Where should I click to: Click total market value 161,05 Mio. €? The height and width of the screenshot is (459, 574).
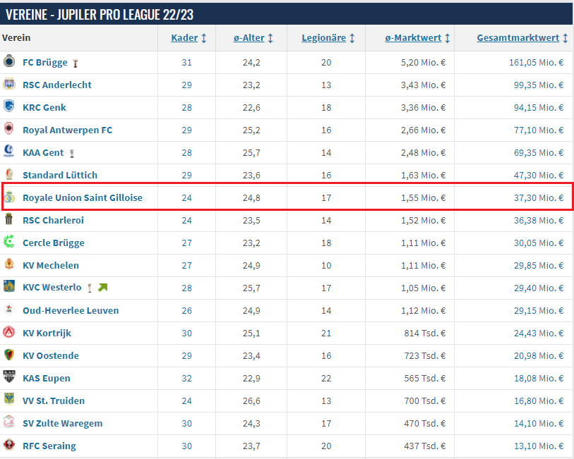point(537,63)
